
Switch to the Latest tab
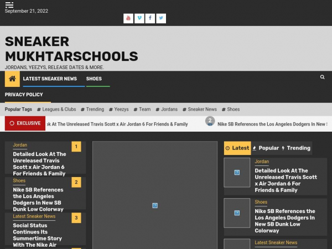(x=237, y=148)
